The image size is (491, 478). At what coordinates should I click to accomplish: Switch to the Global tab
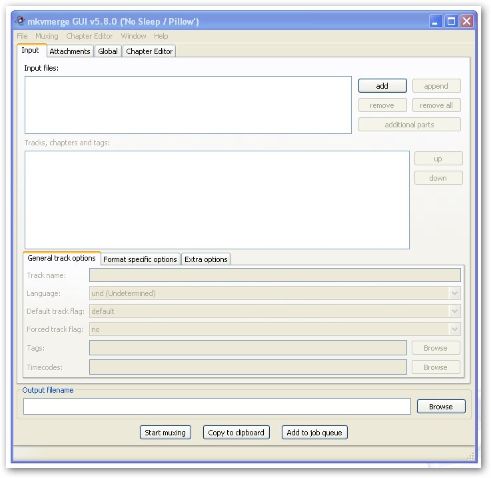[x=107, y=51]
